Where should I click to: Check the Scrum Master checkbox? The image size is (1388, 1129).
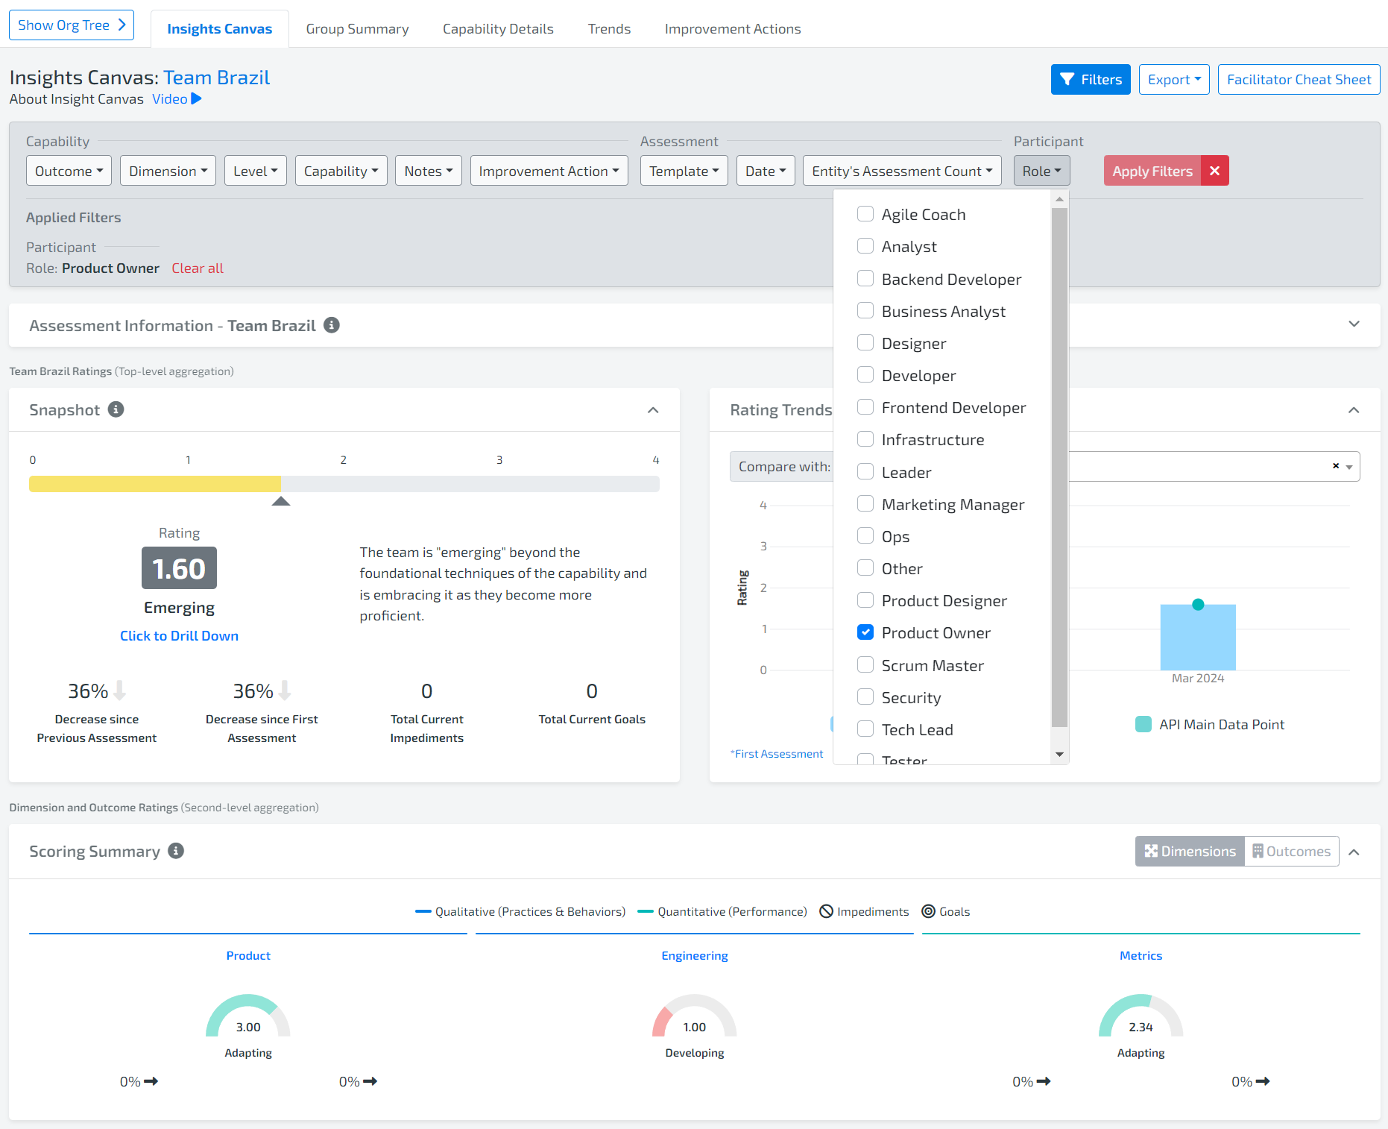point(865,665)
